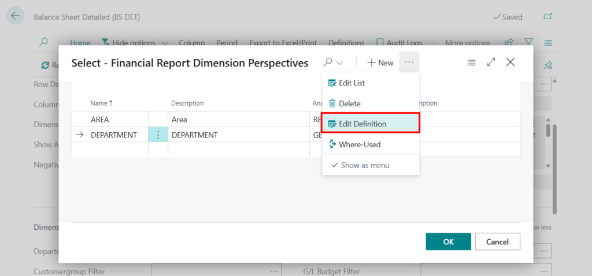Click the share icon in toolbar
592x276 pixels.
[x=509, y=43]
